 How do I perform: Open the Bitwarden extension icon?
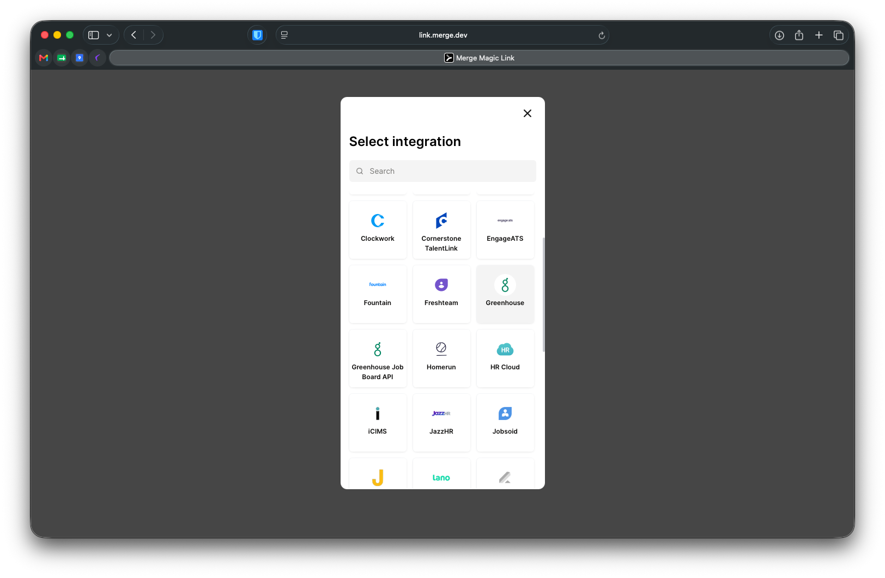point(257,35)
